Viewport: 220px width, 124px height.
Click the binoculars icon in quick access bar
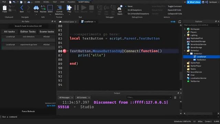click(29, 2)
